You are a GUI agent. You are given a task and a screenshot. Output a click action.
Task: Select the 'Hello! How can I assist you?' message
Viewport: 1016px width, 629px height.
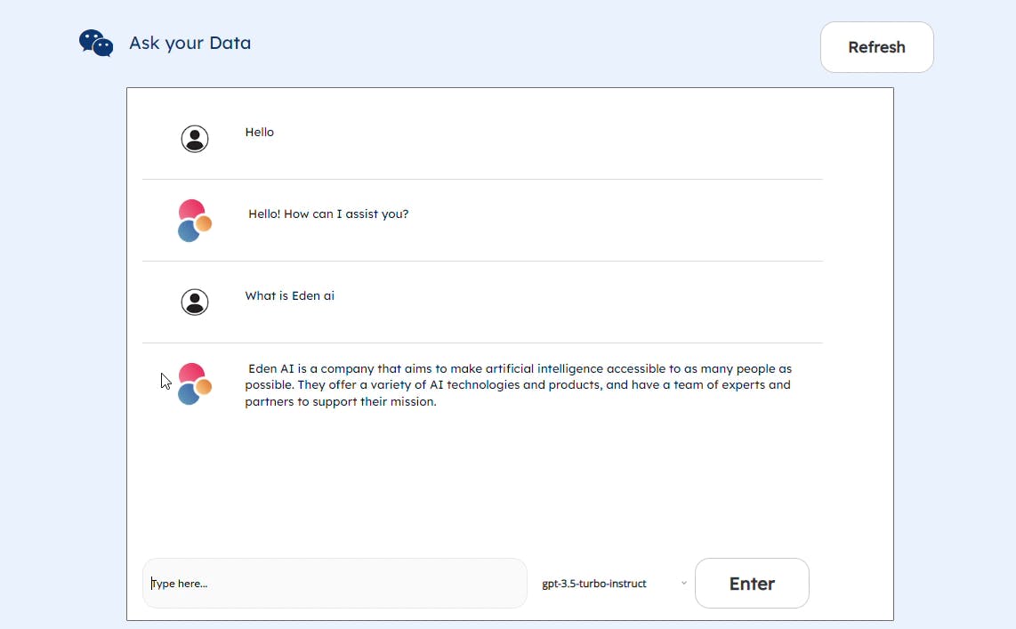pos(328,214)
